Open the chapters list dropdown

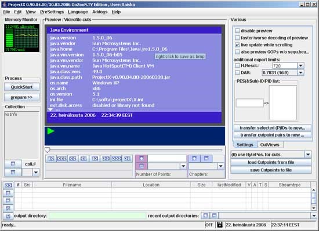[x=220, y=166]
